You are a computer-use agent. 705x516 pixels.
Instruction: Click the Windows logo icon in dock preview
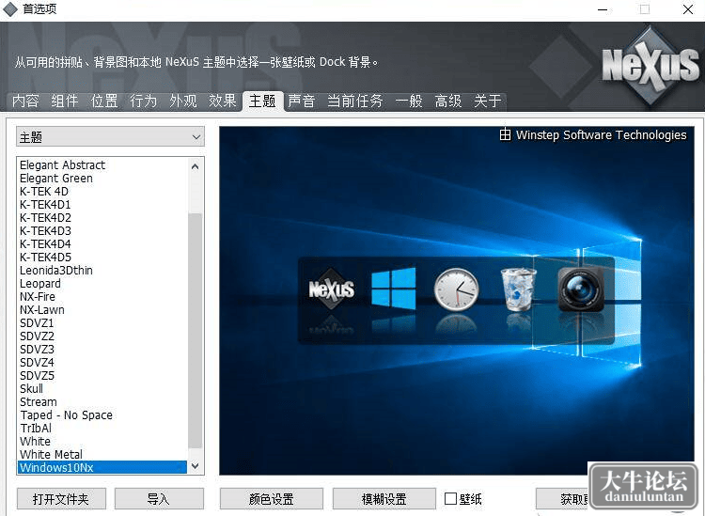coord(394,289)
